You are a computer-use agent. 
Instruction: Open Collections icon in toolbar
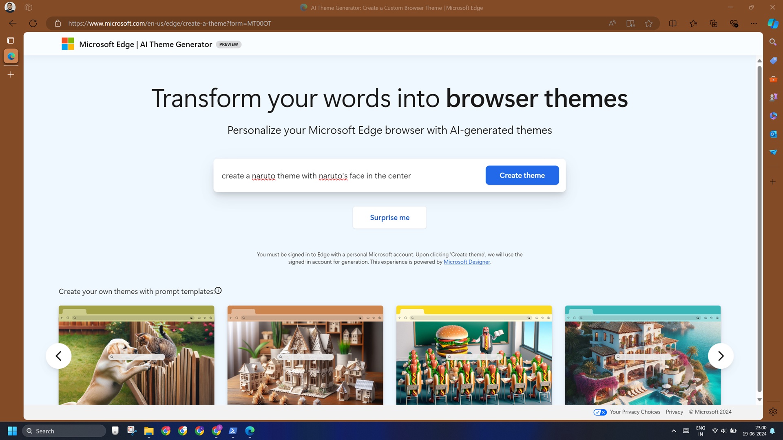click(x=714, y=23)
